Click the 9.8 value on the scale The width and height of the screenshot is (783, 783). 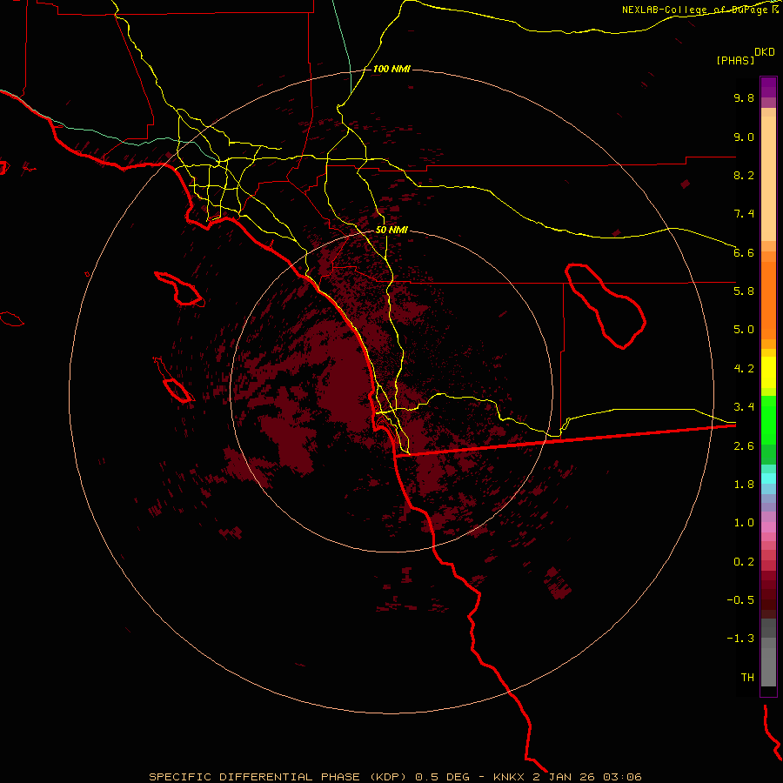744,97
